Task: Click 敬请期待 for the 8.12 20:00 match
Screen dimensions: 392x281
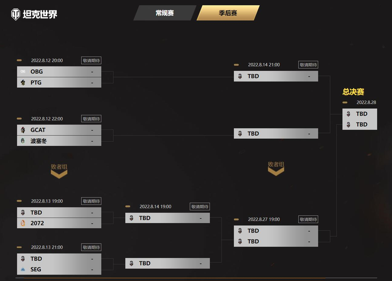Action: pyautogui.click(x=91, y=60)
